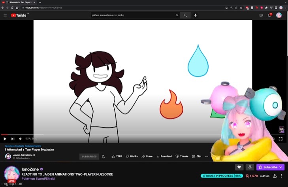
Task: Go to the browser home page
Action: tap(17, 8)
